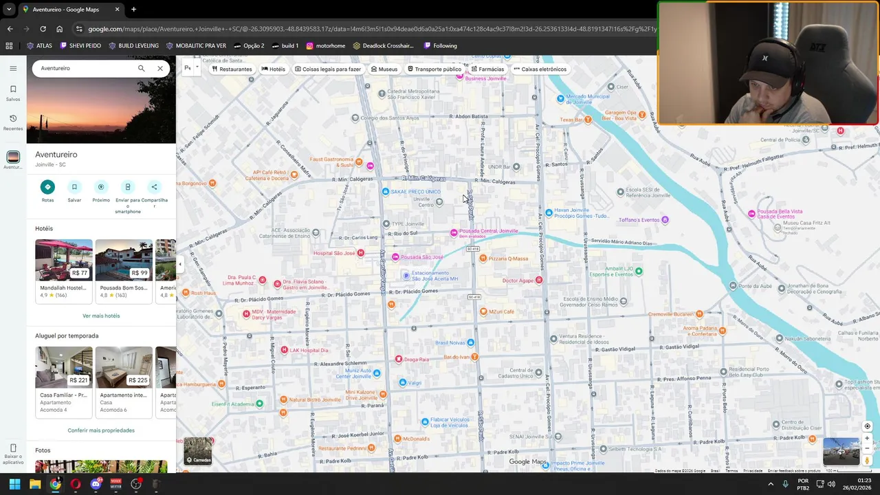Search nearby using the Próximo icon
The height and width of the screenshot is (495, 880).
coord(101,187)
